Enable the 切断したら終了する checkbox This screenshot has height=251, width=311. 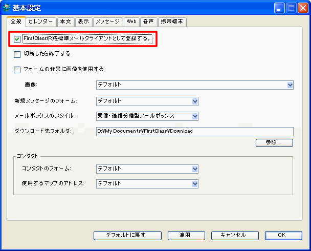(17, 54)
